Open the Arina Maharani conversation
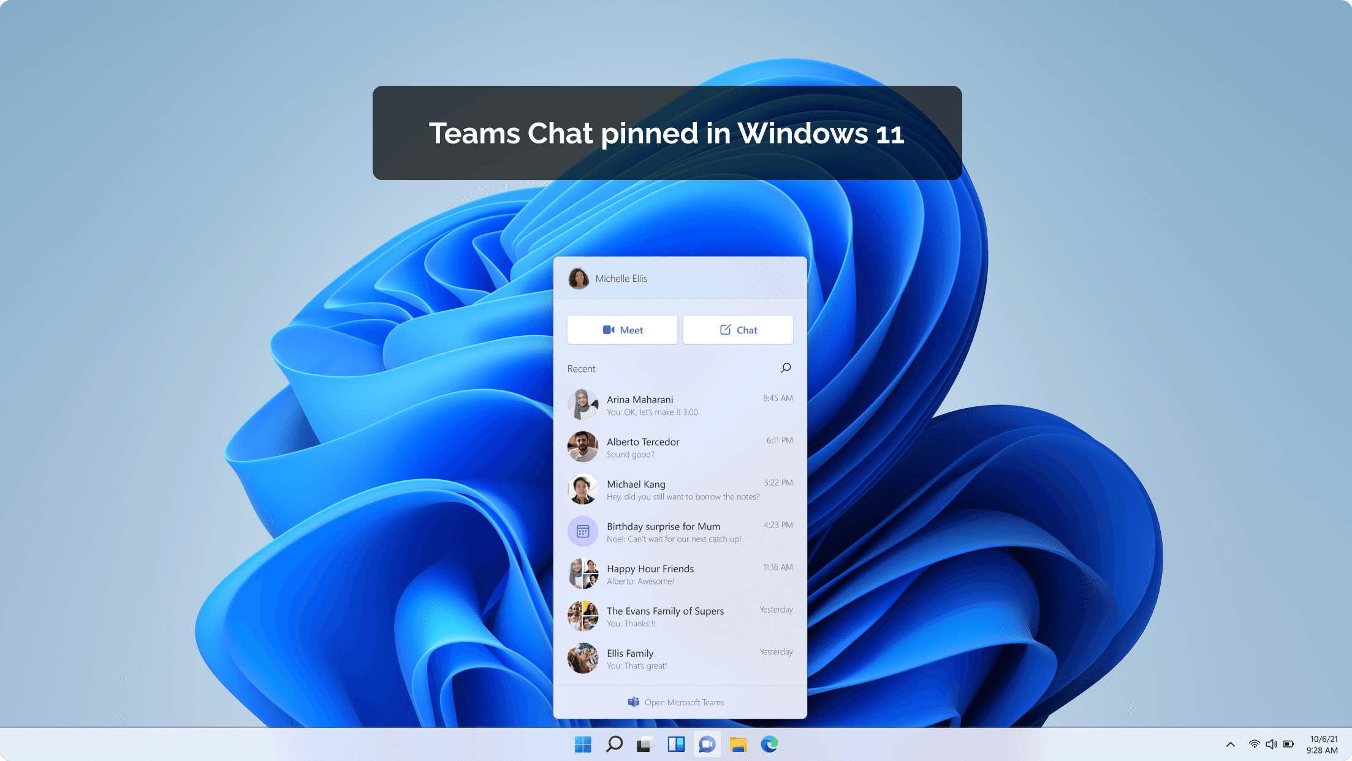The width and height of the screenshot is (1352, 761). (680, 405)
